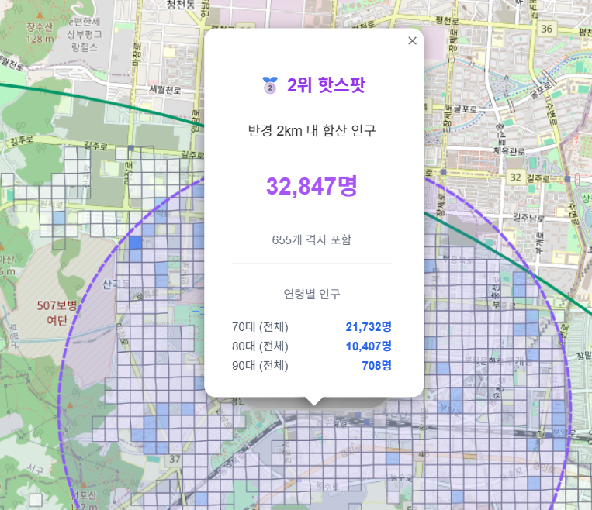Screen dimensions: 592x510
Task: Click the '80대 (전체)' row label
Action: click(260, 346)
